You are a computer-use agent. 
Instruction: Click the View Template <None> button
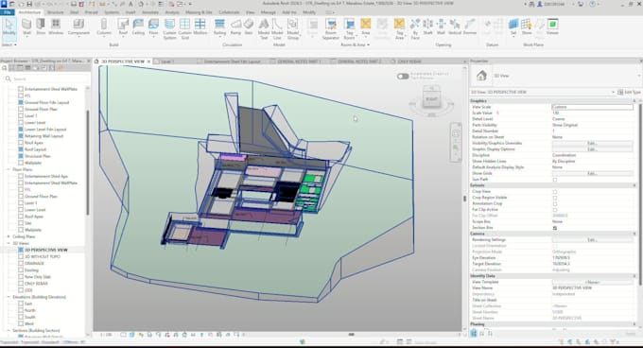pyautogui.click(x=592, y=282)
